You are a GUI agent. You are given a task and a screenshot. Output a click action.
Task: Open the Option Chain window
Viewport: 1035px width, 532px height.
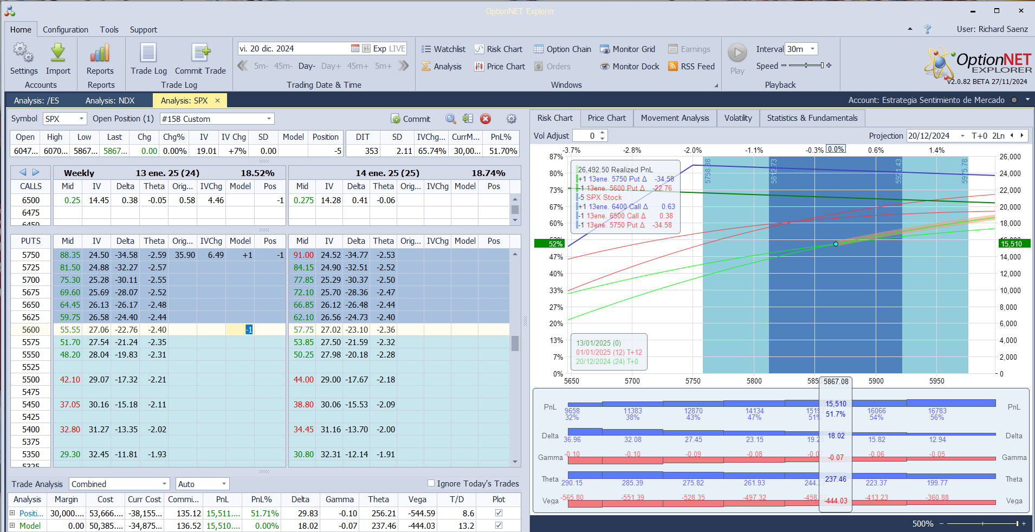(562, 49)
